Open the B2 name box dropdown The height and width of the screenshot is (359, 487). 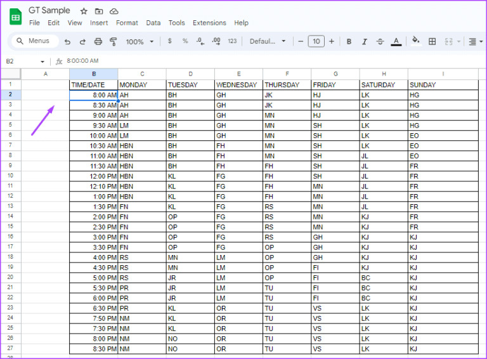(42, 62)
